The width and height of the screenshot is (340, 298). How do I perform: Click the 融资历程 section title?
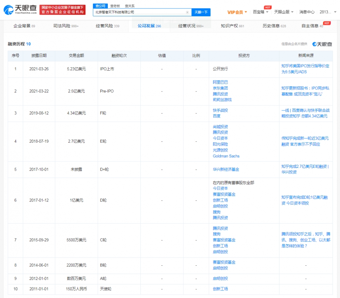coord(16,44)
